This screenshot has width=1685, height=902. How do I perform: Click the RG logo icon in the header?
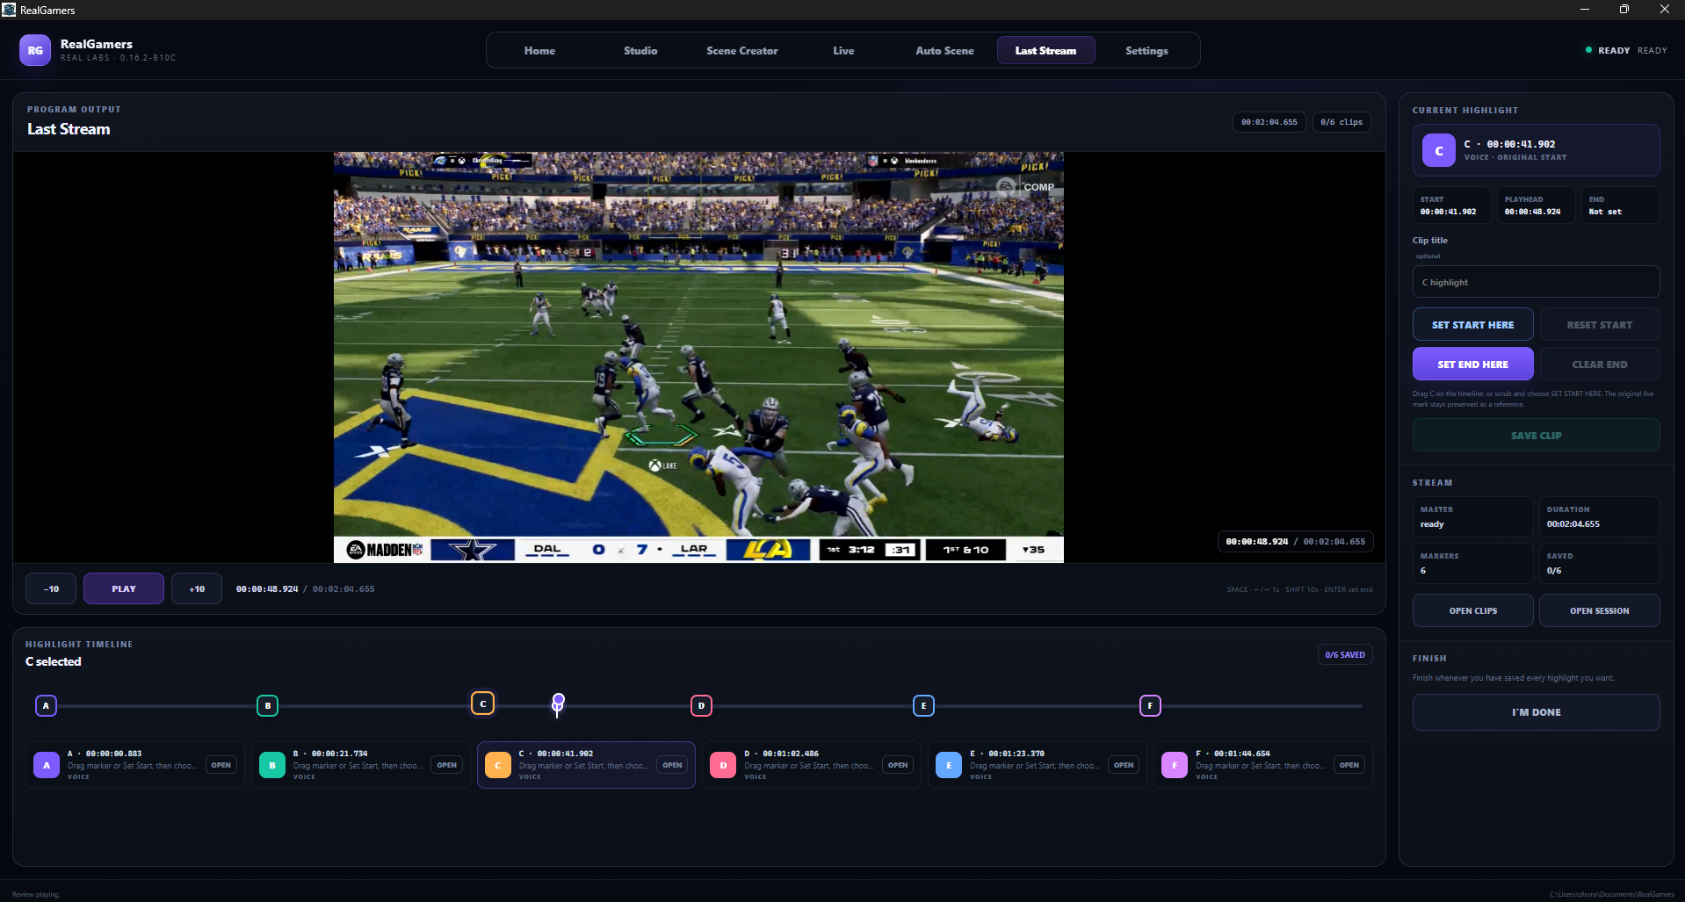(35, 50)
